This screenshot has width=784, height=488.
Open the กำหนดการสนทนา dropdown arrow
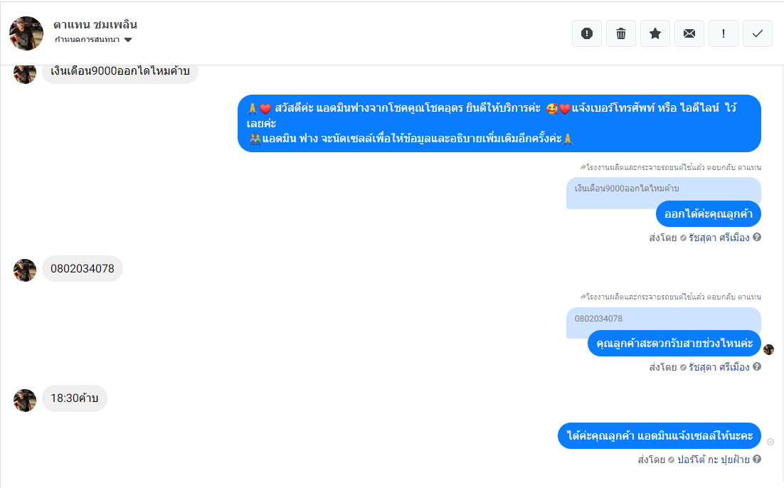(x=128, y=40)
